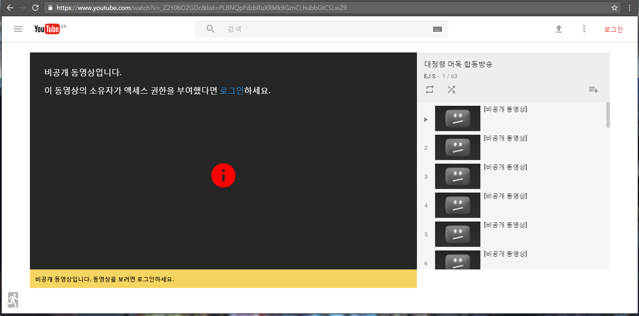Open Chrome's three-dot menu
The width and height of the screenshot is (639, 316).
(x=630, y=8)
